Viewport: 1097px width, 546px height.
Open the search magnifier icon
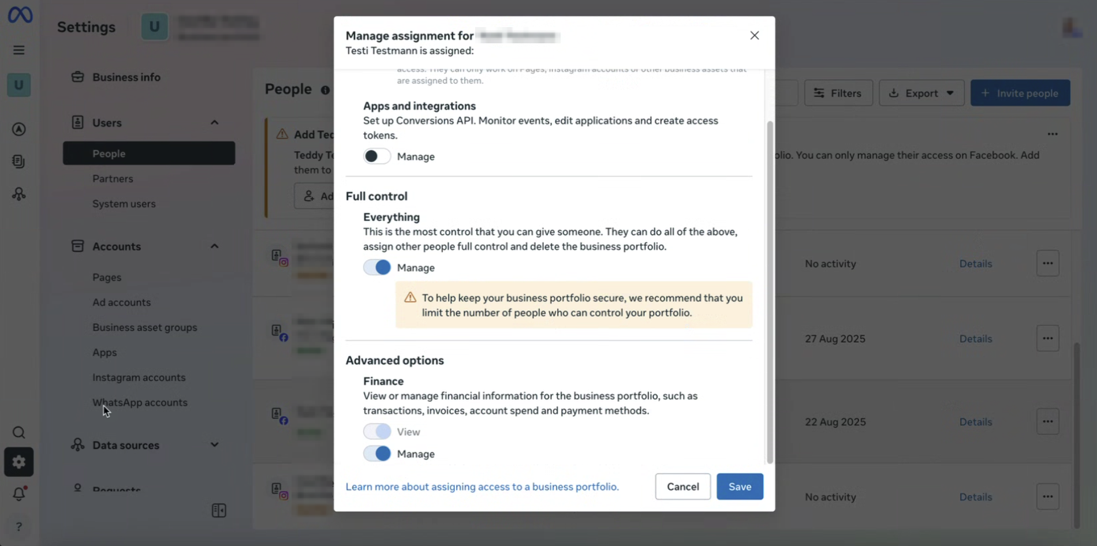(x=19, y=432)
